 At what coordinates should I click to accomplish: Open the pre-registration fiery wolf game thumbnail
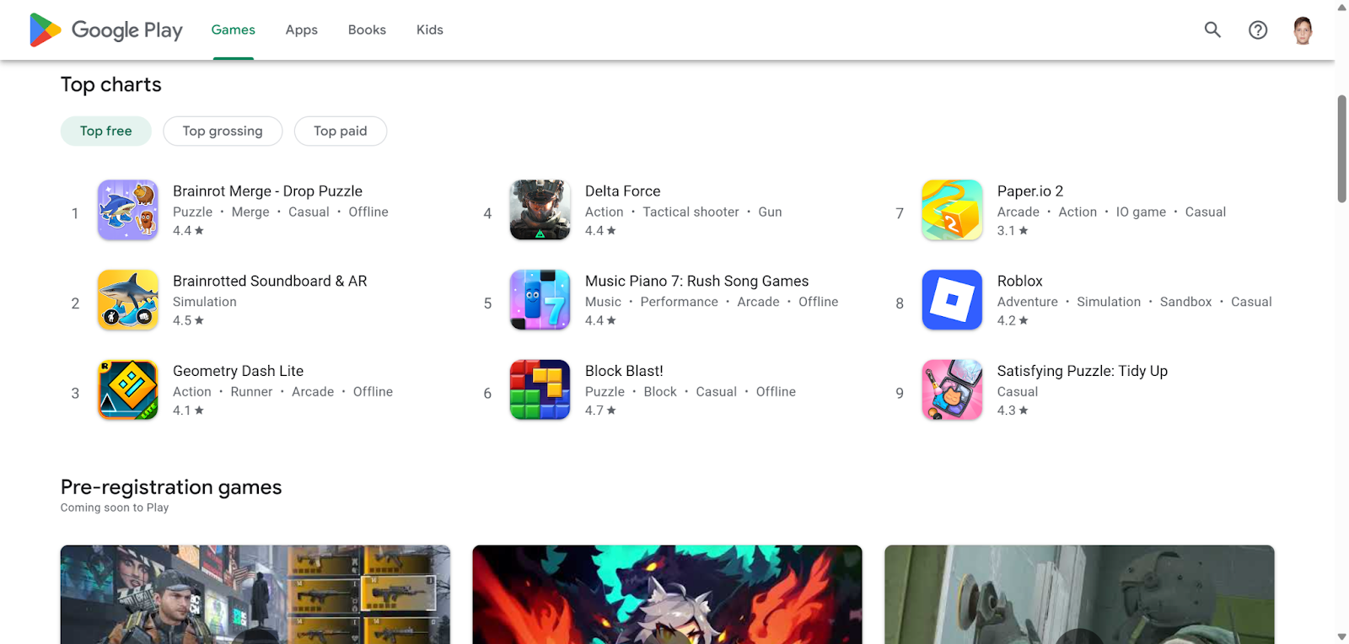pyautogui.click(x=667, y=594)
